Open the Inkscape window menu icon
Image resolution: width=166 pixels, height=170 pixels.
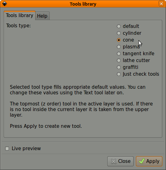click(x=5, y=4)
